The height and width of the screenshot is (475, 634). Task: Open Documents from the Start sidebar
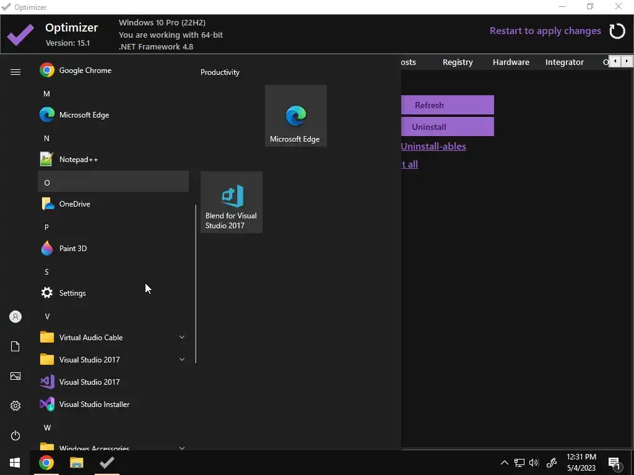pos(15,346)
